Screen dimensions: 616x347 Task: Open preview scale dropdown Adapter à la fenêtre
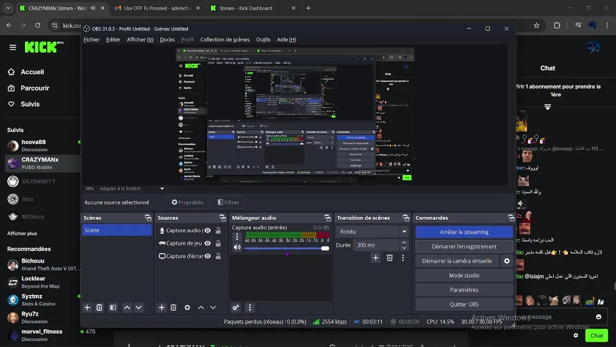132,188
